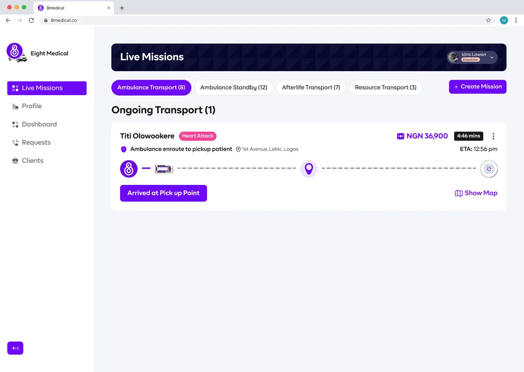Select the Ambulance Transport (8) tab
This screenshot has height=372, width=524.
pyautogui.click(x=151, y=88)
